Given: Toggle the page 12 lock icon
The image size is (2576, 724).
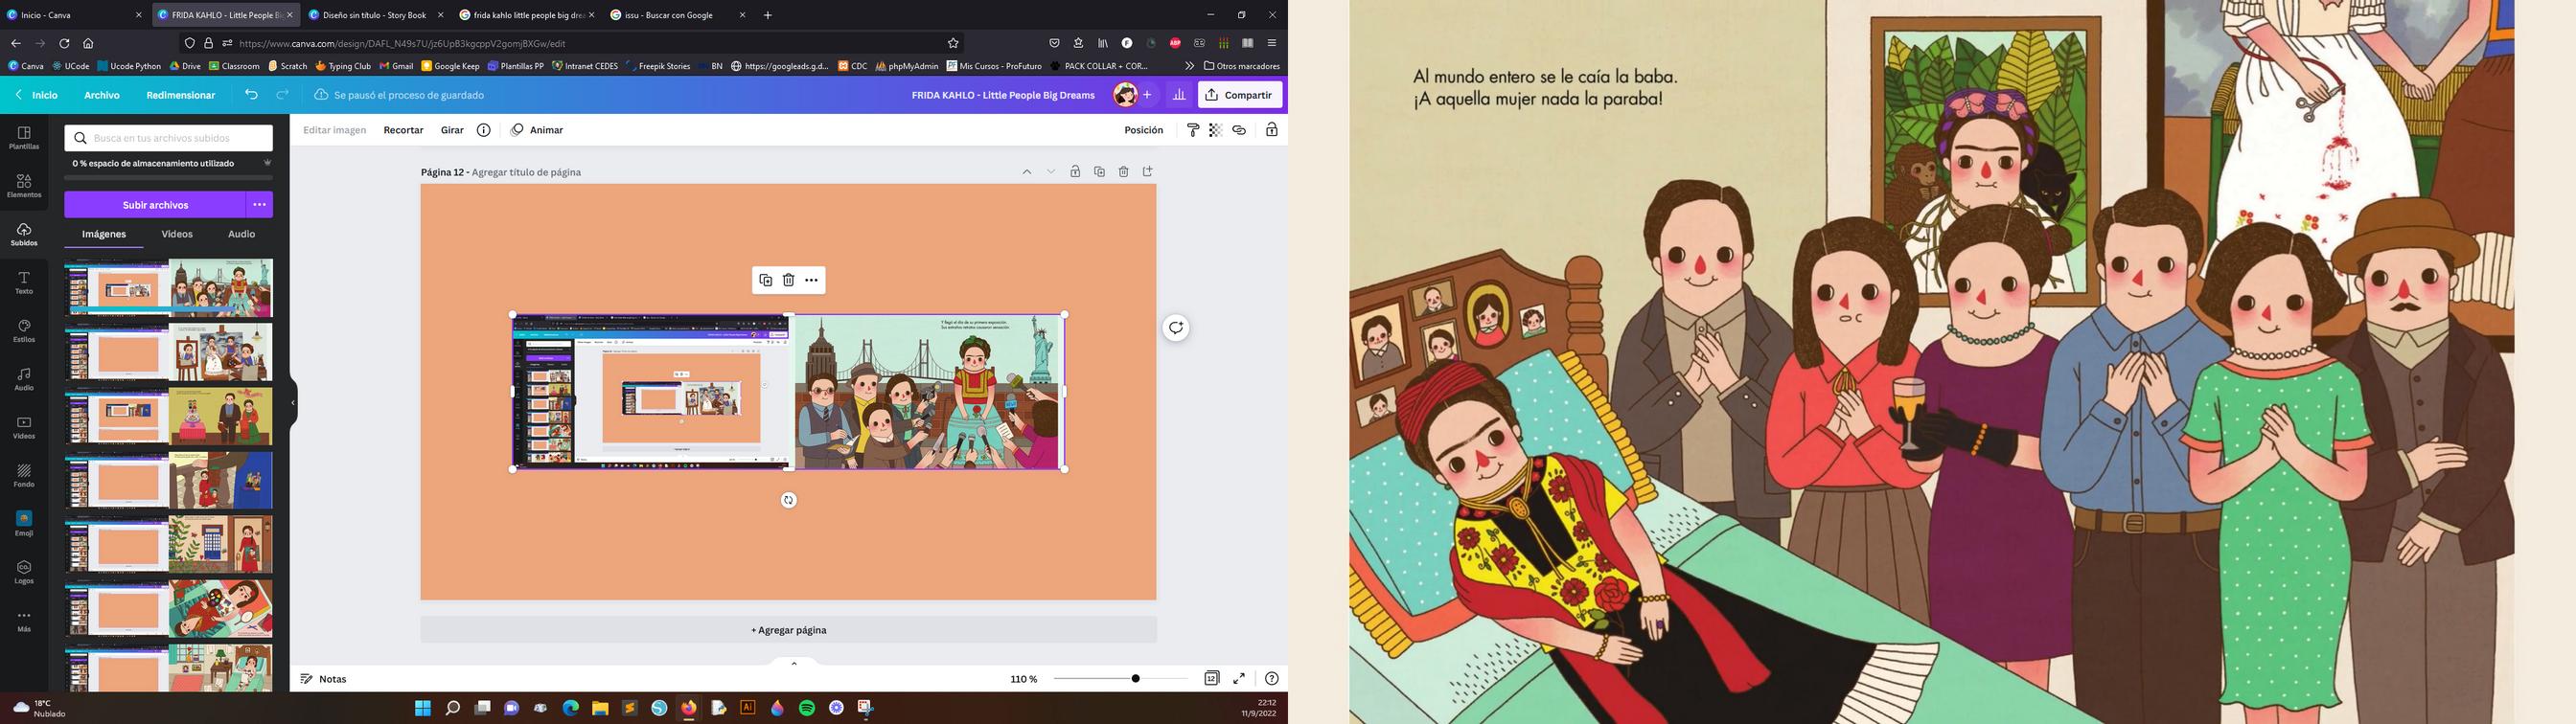Looking at the screenshot, I should click(x=1075, y=172).
